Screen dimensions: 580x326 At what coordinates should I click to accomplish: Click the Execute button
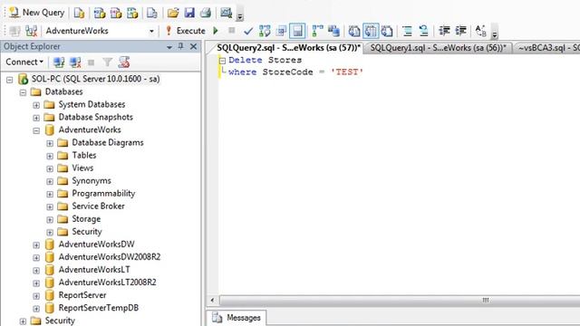pyautogui.click(x=185, y=31)
